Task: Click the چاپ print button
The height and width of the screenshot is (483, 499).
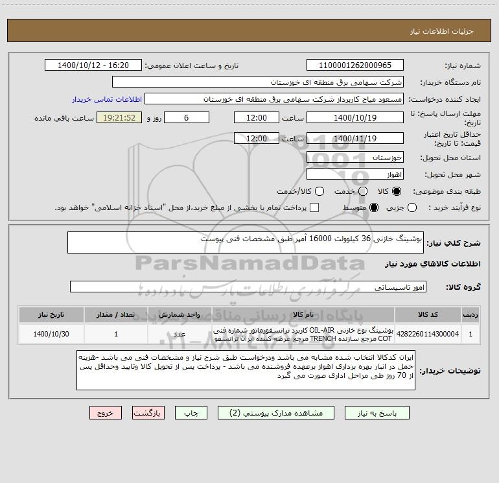Action: 191,413
